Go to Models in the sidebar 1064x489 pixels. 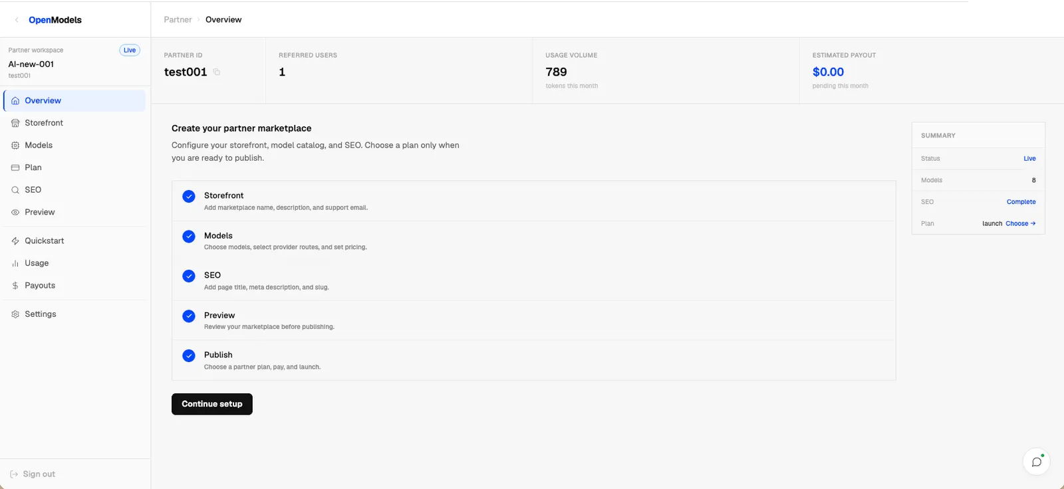click(74, 146)
